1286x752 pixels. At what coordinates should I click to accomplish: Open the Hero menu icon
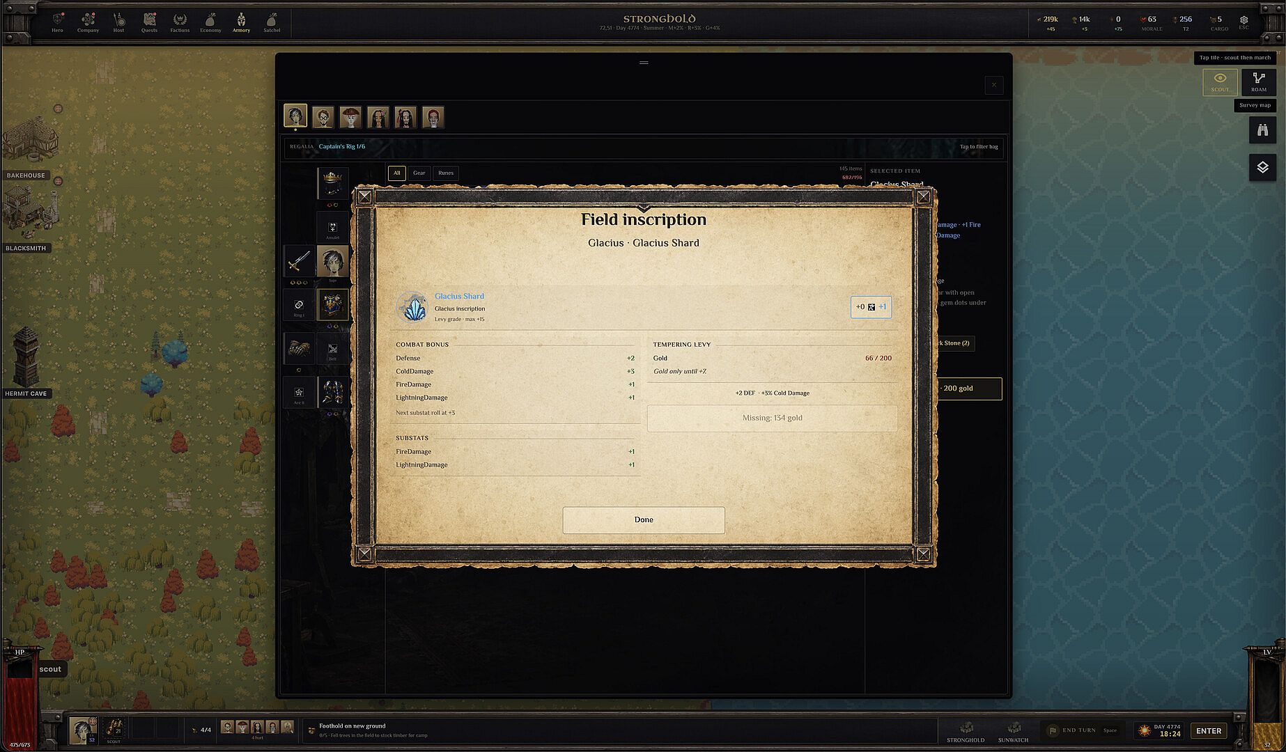57,22
